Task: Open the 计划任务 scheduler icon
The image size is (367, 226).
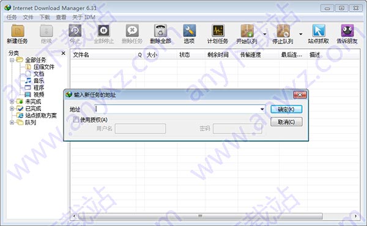Action: tap(218, 31)
